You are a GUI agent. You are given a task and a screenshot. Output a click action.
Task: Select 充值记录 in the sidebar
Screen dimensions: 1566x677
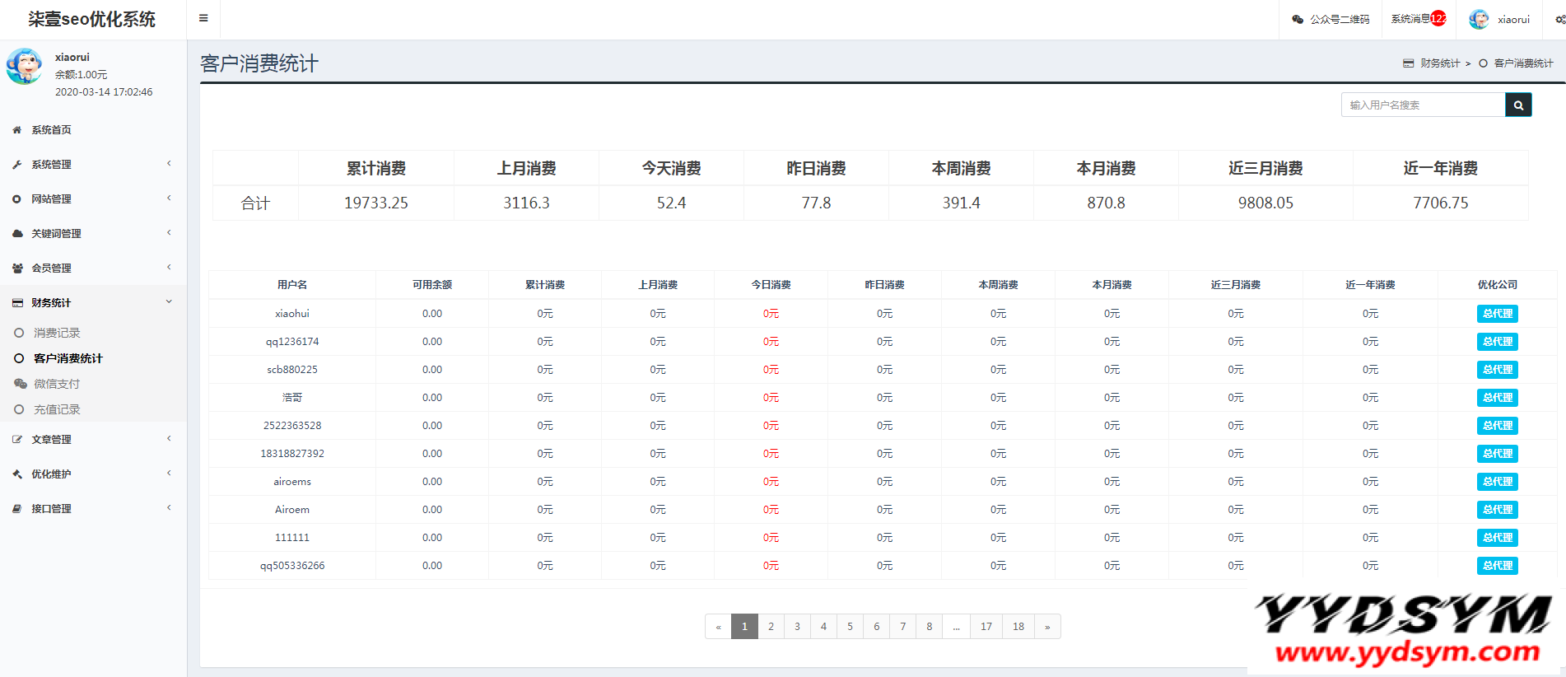57,409
